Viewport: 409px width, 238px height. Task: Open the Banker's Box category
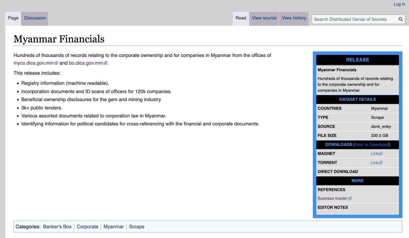pyautogui.click(x=57, y=227)
